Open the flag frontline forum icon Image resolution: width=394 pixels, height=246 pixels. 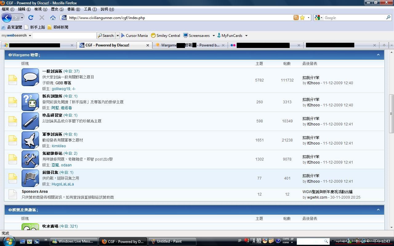coord(30,178)
